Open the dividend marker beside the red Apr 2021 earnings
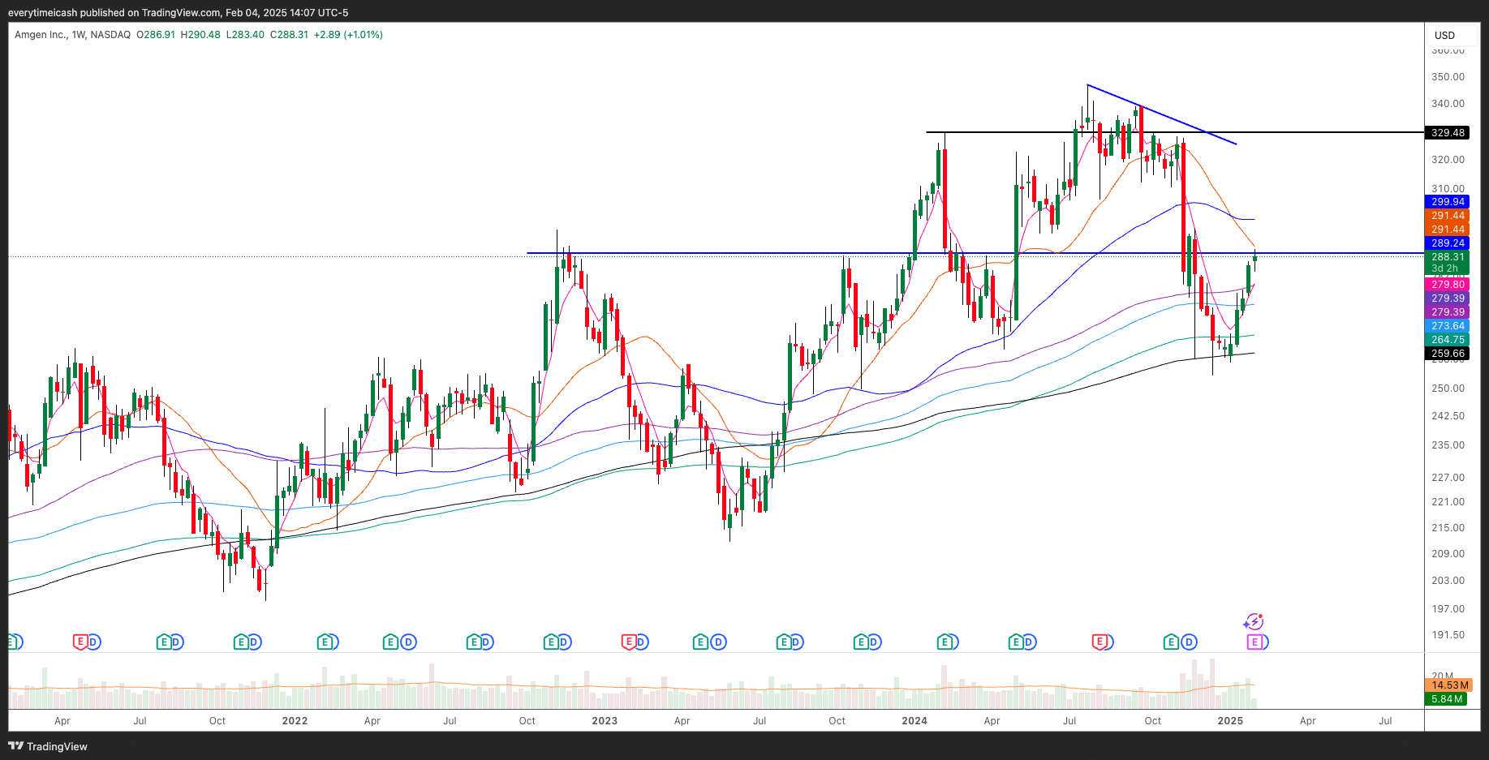The width and height of the screenshot is (1489, 760). 93,642
